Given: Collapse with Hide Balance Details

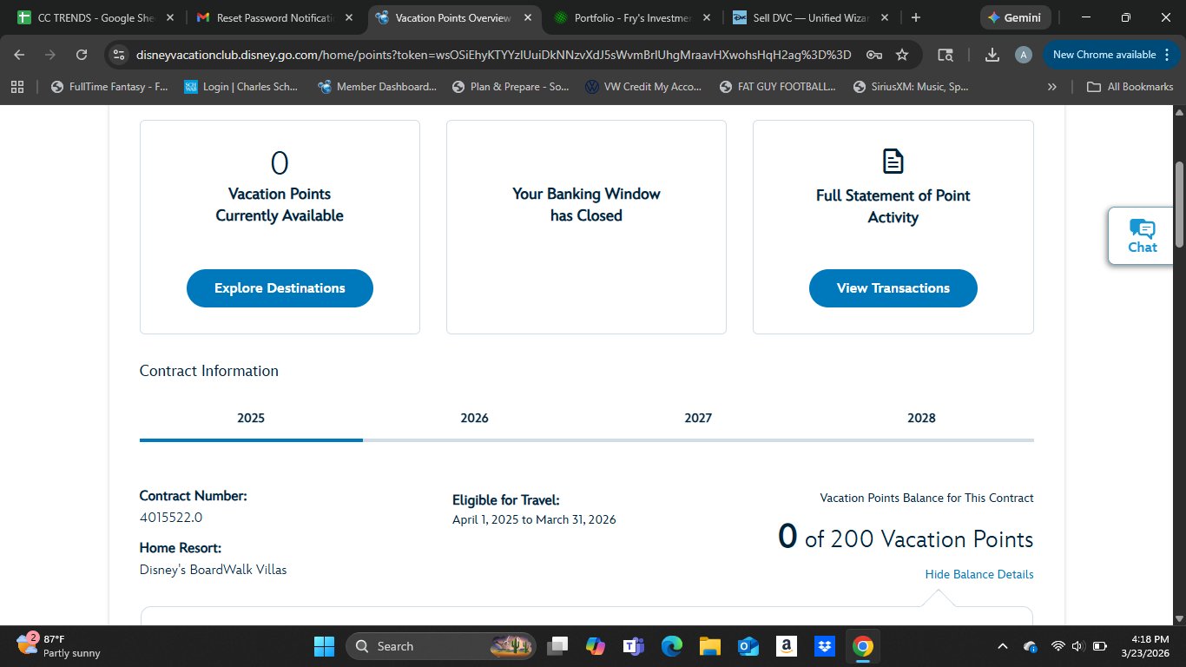Looking at the screenshot, I should [x=978, y=574].
